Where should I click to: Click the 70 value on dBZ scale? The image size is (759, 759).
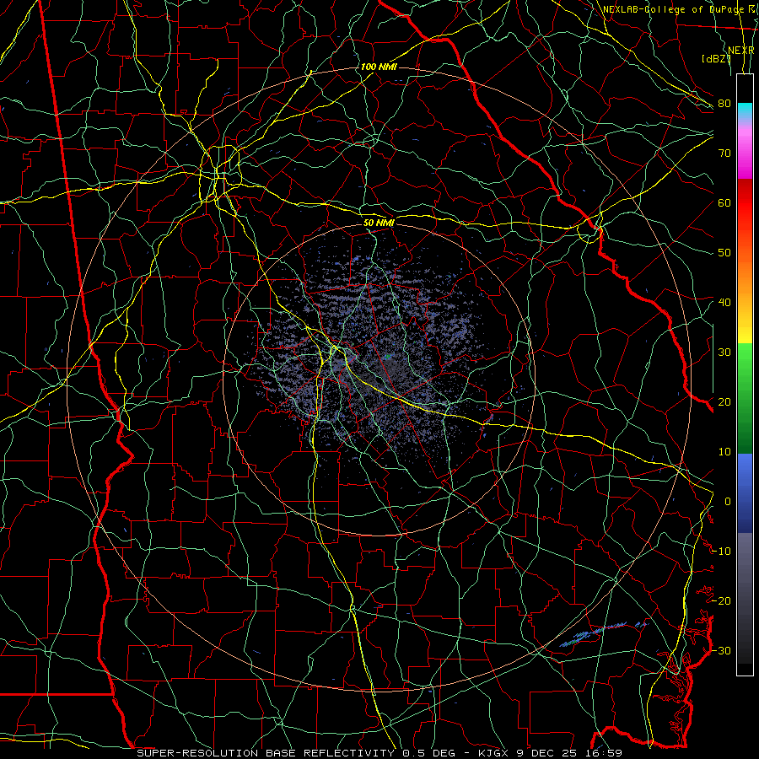coord(724,153)
